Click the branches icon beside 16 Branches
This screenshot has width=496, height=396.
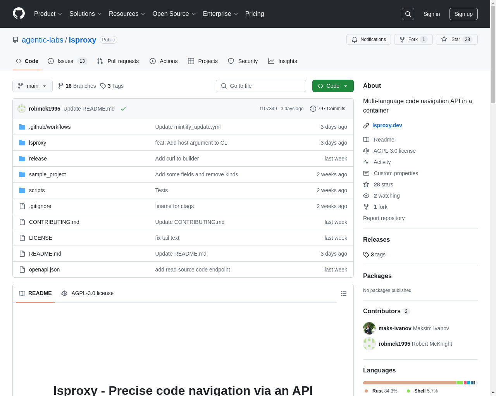click(x=61, y=86)
